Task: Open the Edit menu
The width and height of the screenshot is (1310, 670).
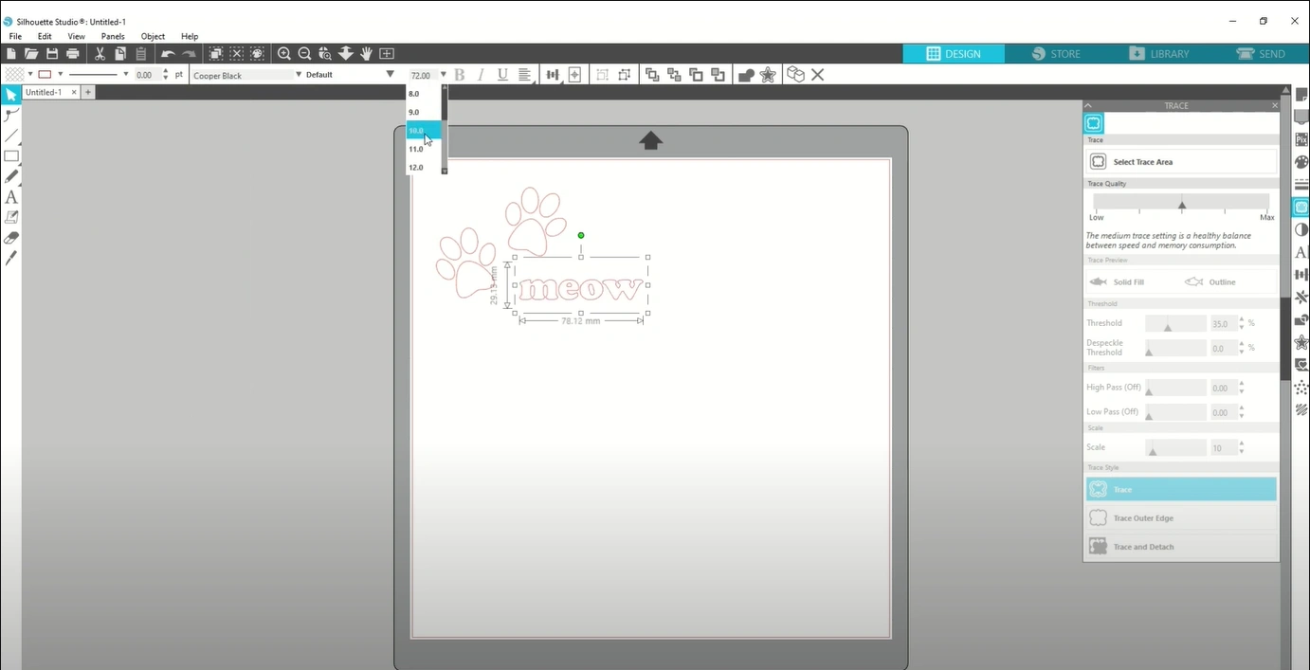Action: click(44, 36)
